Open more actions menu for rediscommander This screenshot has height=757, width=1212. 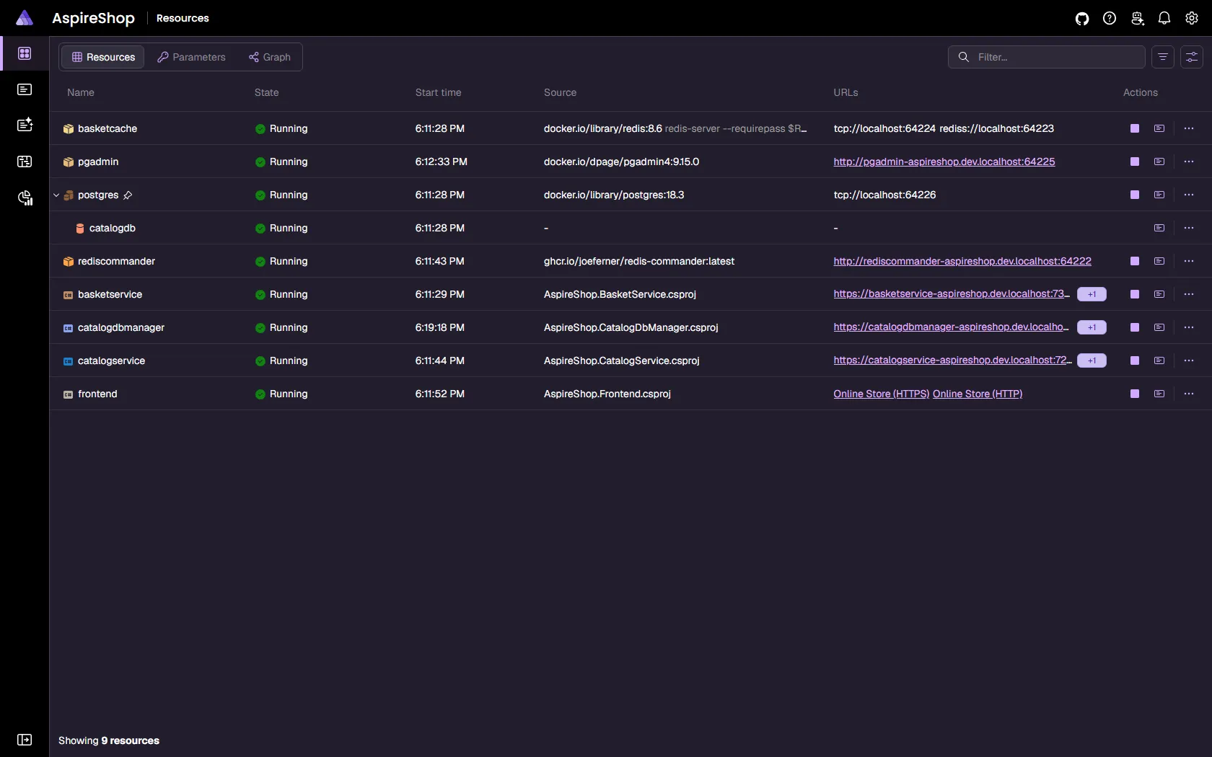point(1189,261)
